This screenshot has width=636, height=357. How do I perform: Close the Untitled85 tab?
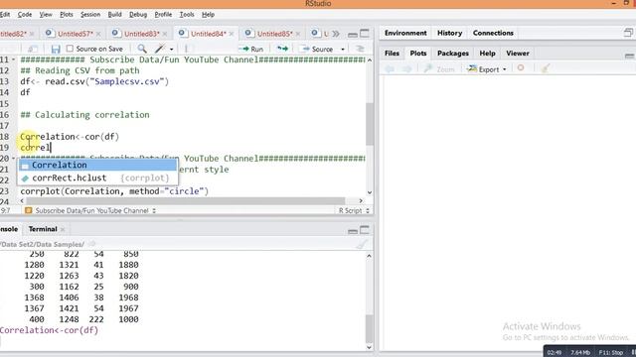coord(298,34)
